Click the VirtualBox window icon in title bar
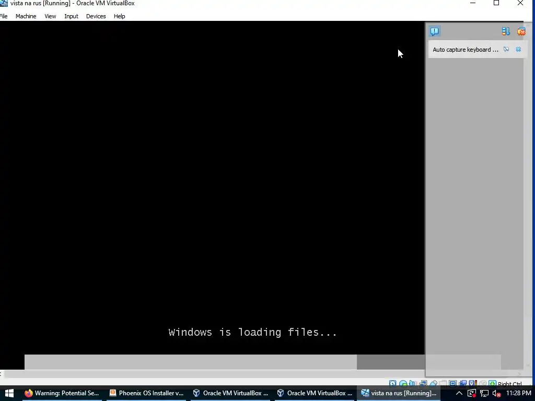The image size is (535, 401). [4, 3]
